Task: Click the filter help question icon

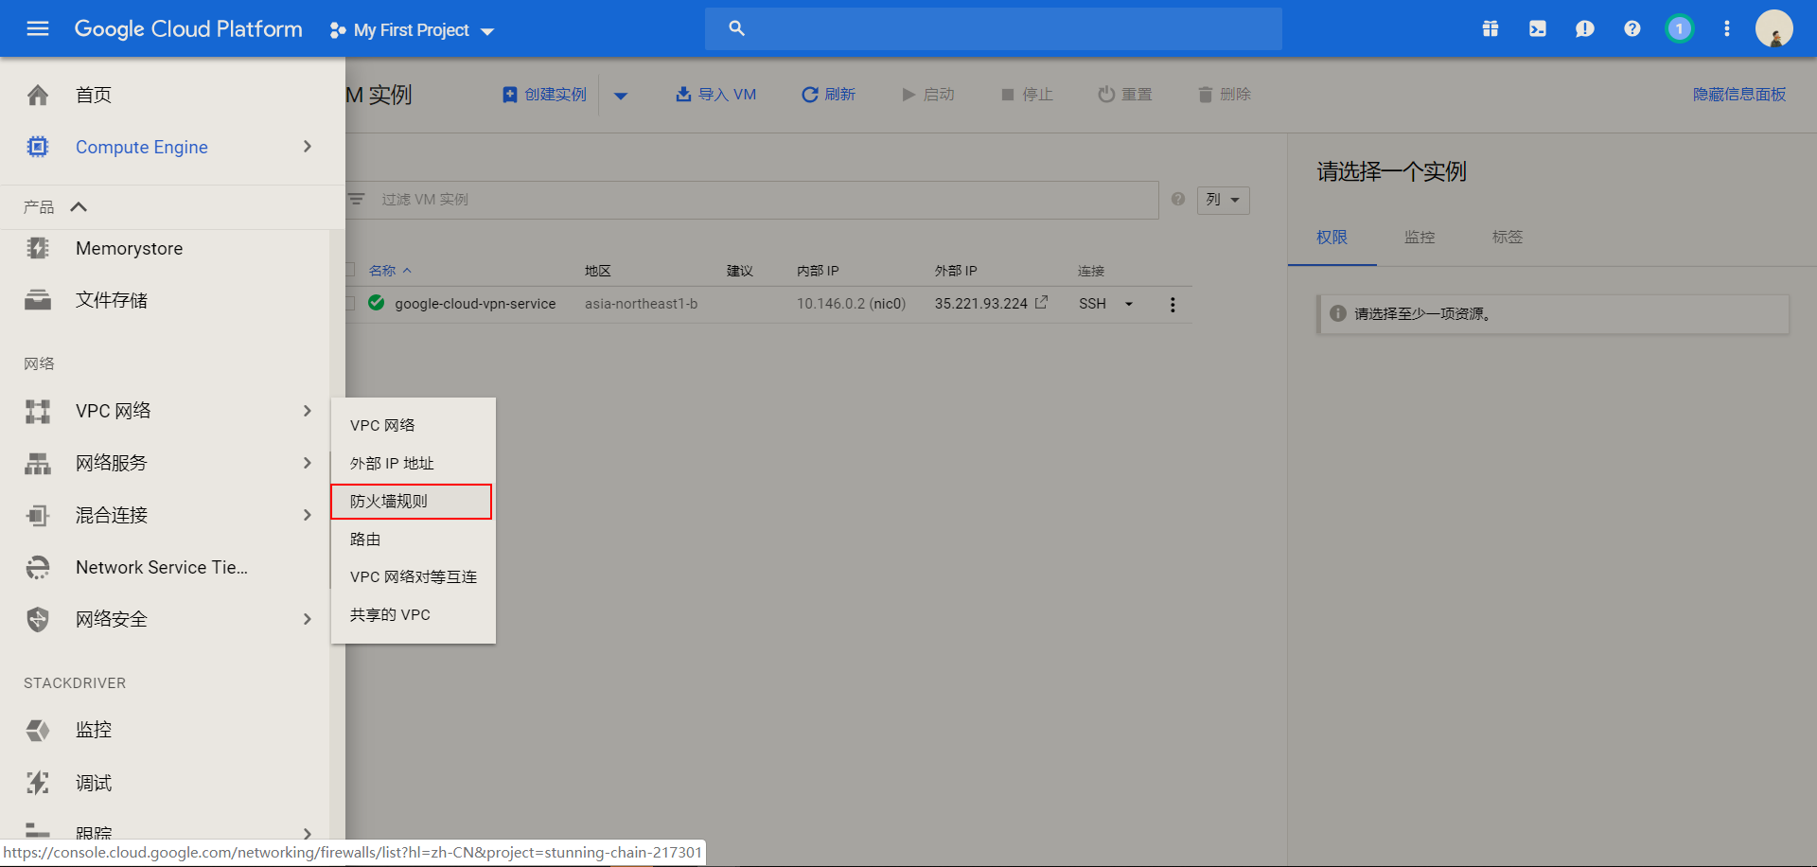Action: point(1178,199)
